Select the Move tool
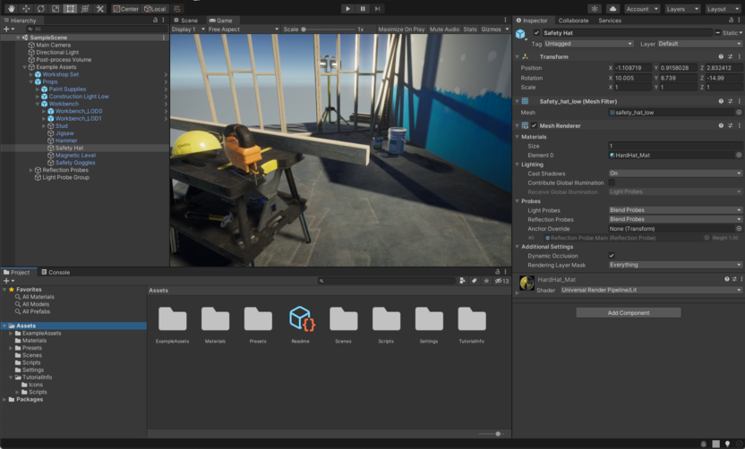Screen dimensions: 745x449 (x=25, y=8)
